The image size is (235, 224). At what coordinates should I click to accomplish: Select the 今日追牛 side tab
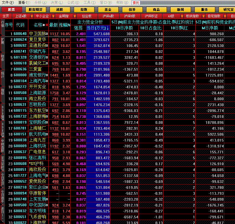point(2,197)
